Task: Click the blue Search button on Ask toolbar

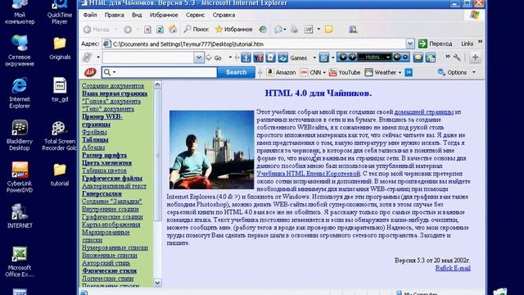Action: coord(236,72)
